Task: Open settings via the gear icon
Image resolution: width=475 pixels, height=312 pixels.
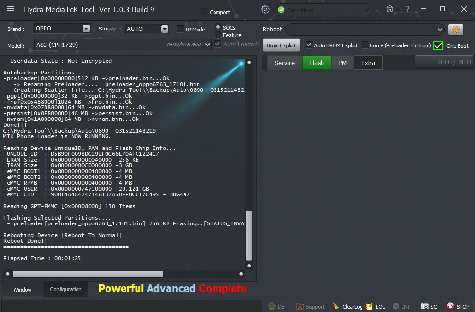Action: tap(265, 10)
